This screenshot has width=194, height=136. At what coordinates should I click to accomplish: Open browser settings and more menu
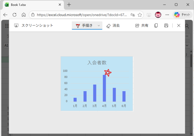point(167,15)
